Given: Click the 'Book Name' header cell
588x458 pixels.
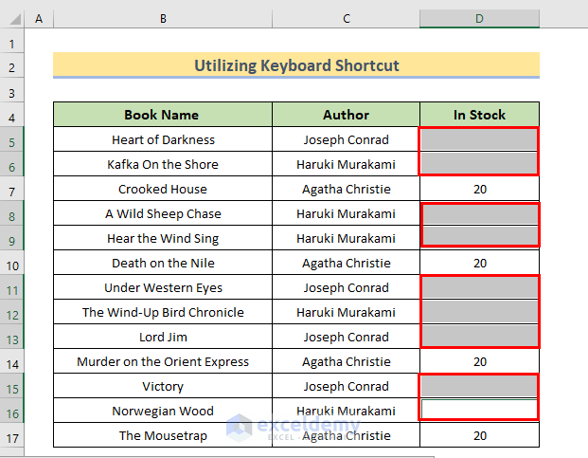Looking at the screenshot, I should pyautogui.click(x=162, y=115).
